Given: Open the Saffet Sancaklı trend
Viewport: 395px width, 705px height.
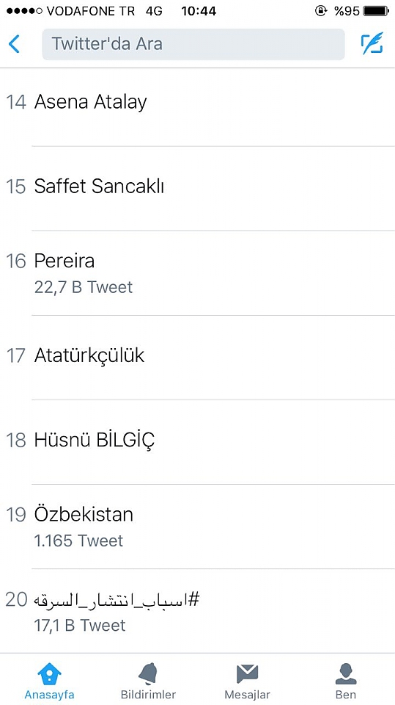Looking at the screenshot, I should [x=198, y=189].
